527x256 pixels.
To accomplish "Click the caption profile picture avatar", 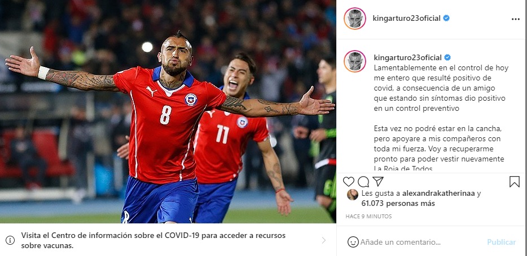I will click(354, 61).
